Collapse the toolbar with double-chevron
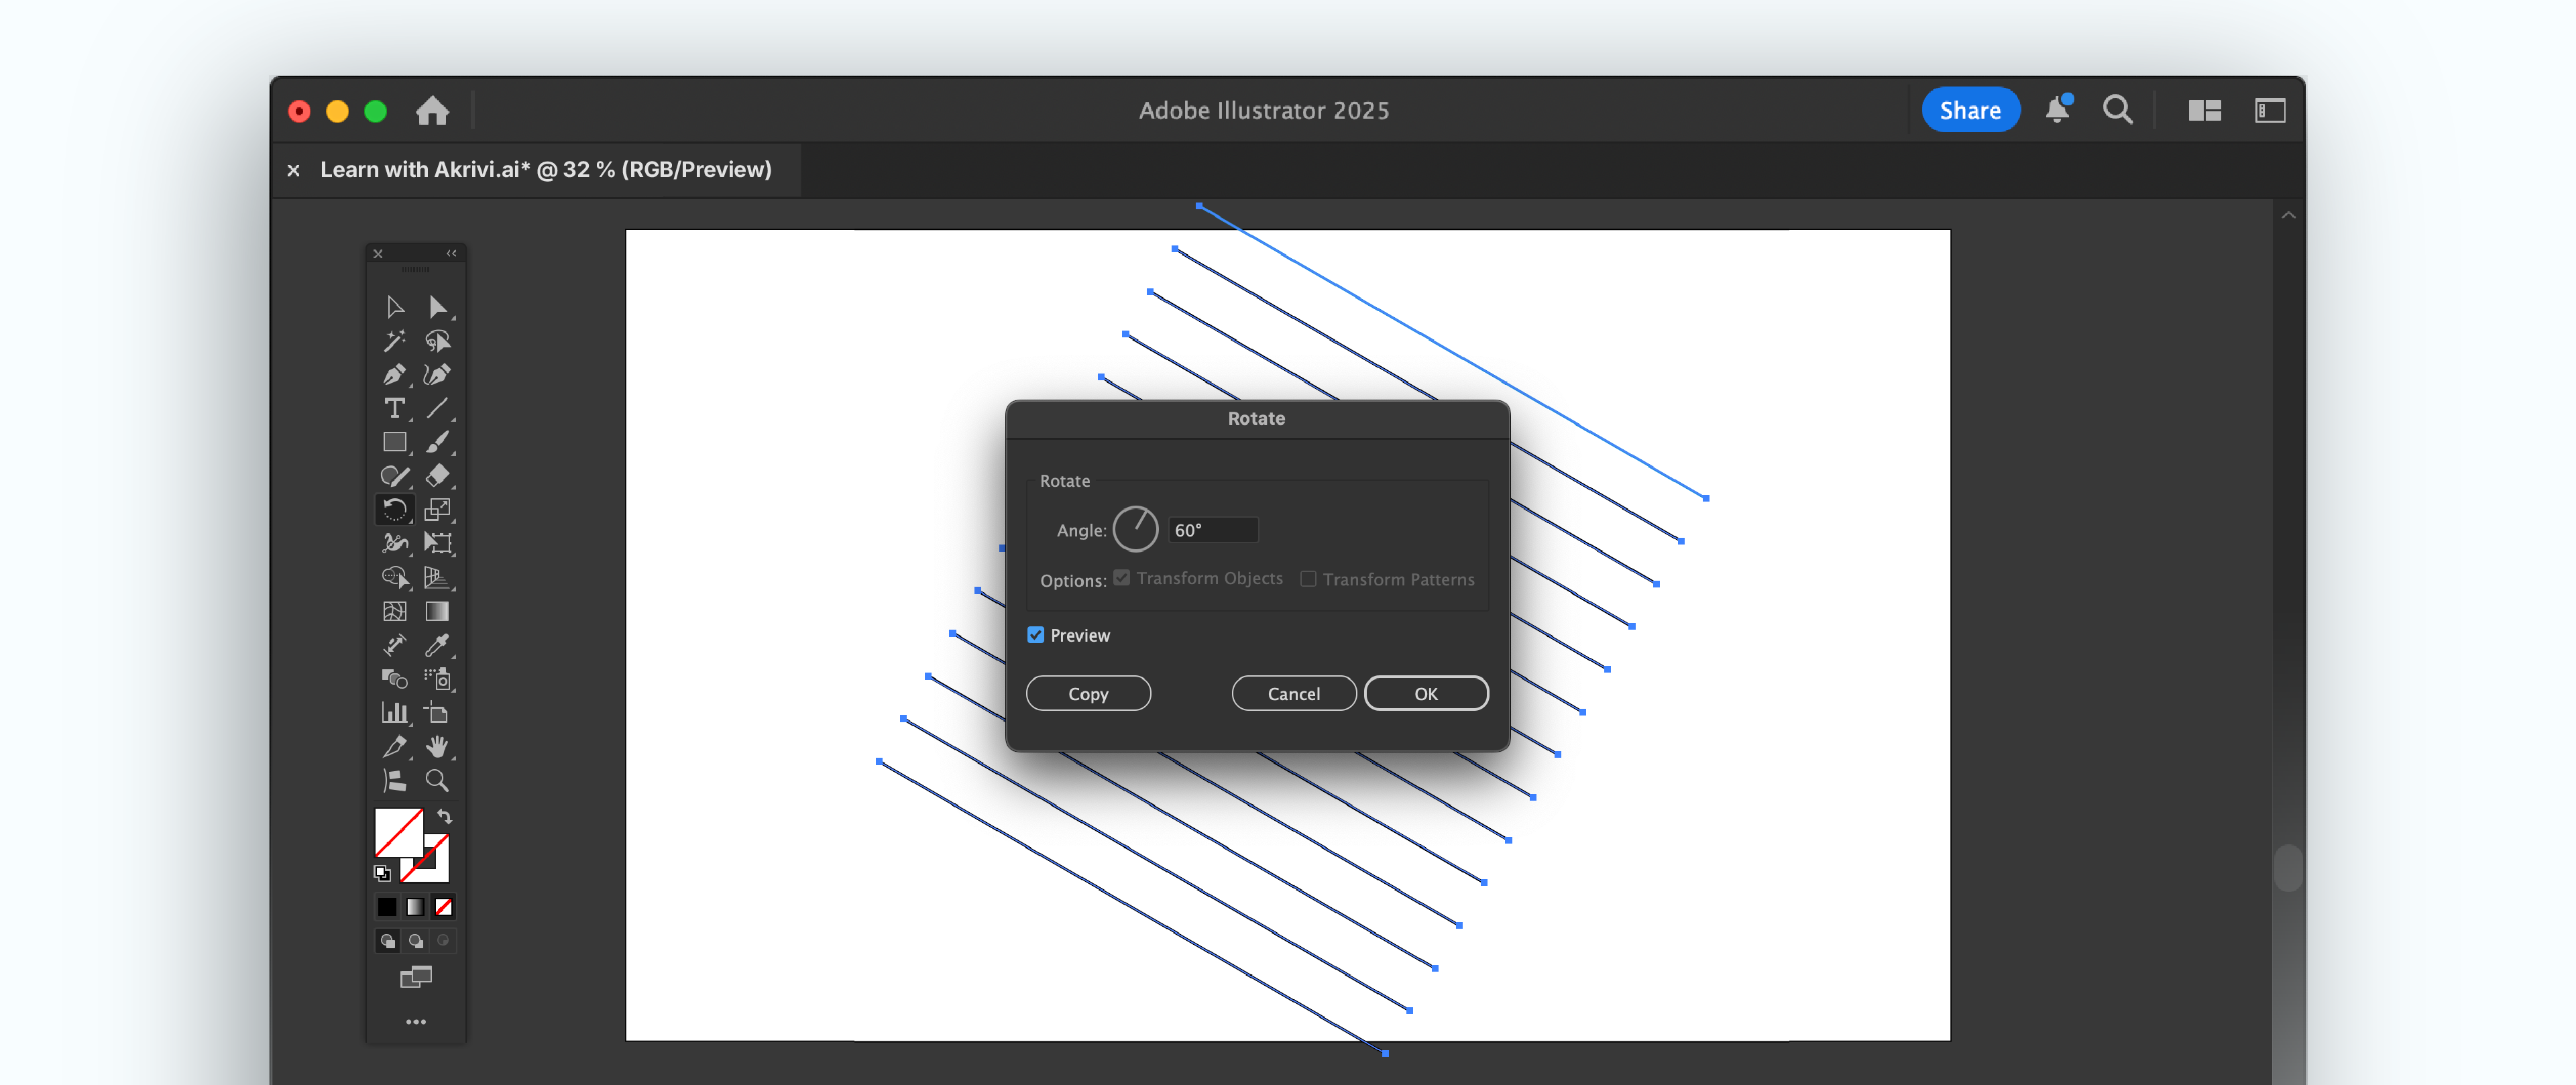Image resolution: width=2576 pixels, height=1085 pixels. (451, 253)
